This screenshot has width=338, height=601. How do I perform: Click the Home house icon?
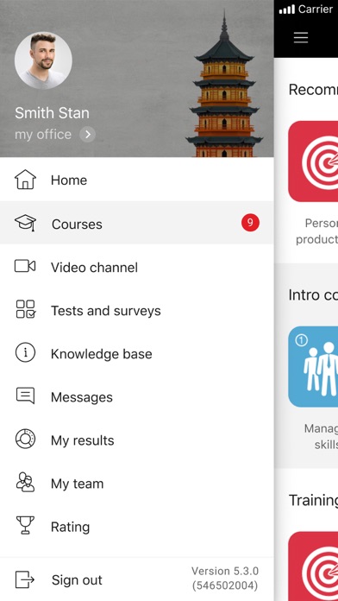[x=25, y=180]
